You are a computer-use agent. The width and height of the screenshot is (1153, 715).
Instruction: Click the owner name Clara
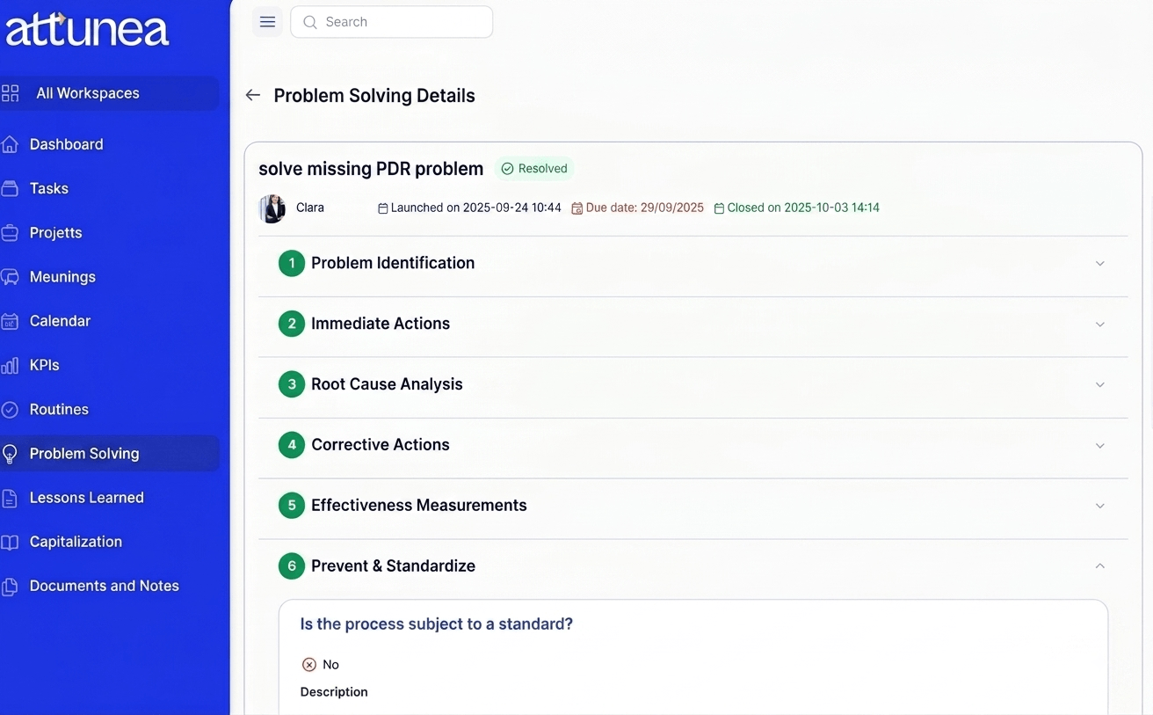(310, 208)
